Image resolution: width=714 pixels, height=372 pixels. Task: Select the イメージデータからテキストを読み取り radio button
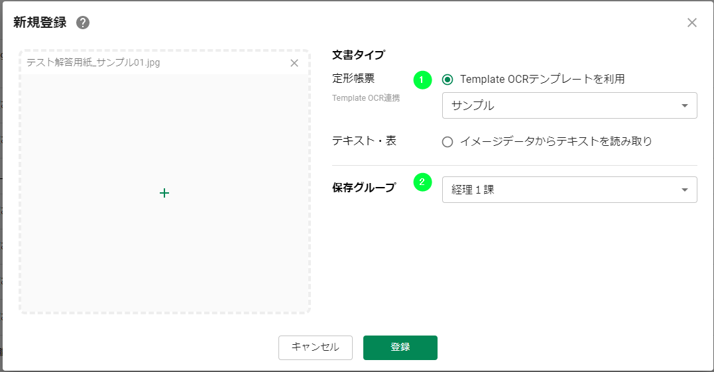(x=447, y=141)
